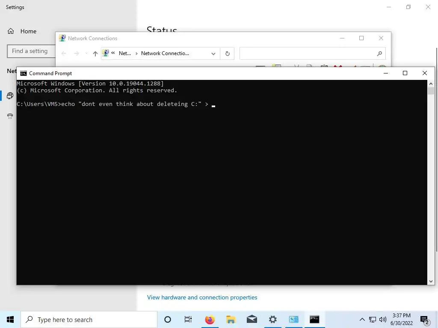Click the taskbar search box

point(89,319)
